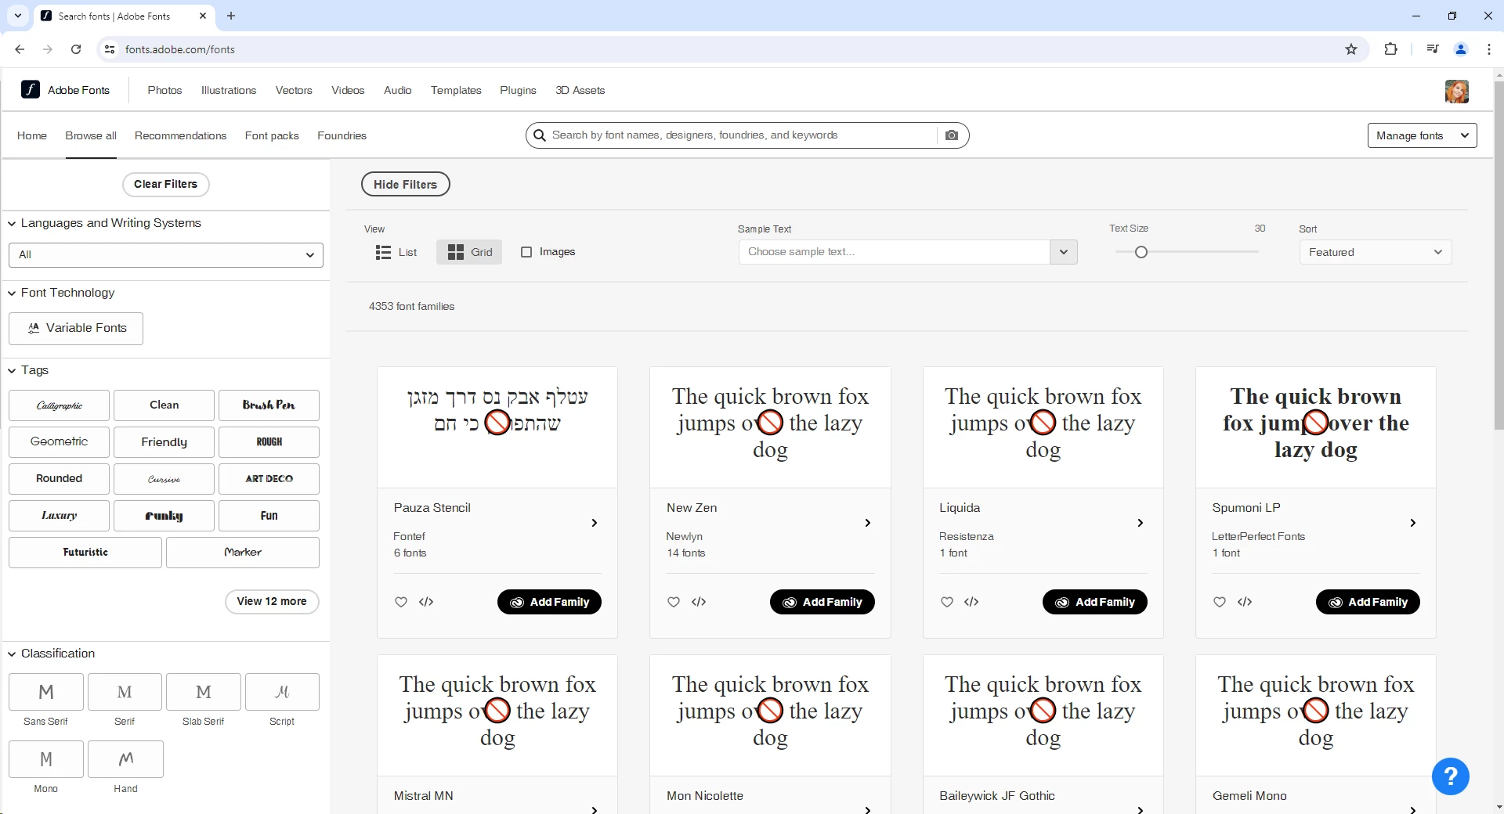Open the Home tab

point(32,135)
